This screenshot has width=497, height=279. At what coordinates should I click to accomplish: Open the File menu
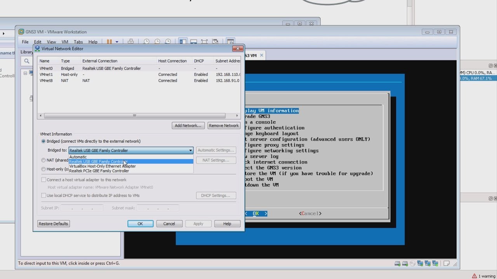tap(25, 42)
